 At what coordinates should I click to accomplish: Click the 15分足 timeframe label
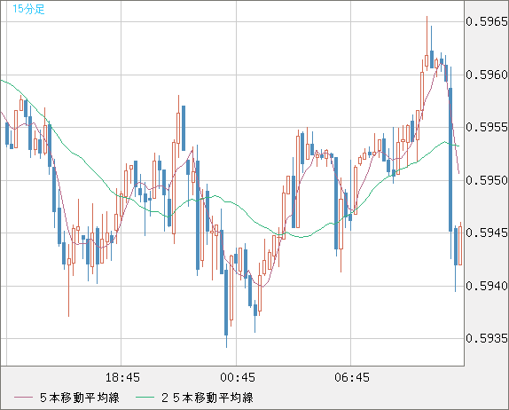[28, 9]
